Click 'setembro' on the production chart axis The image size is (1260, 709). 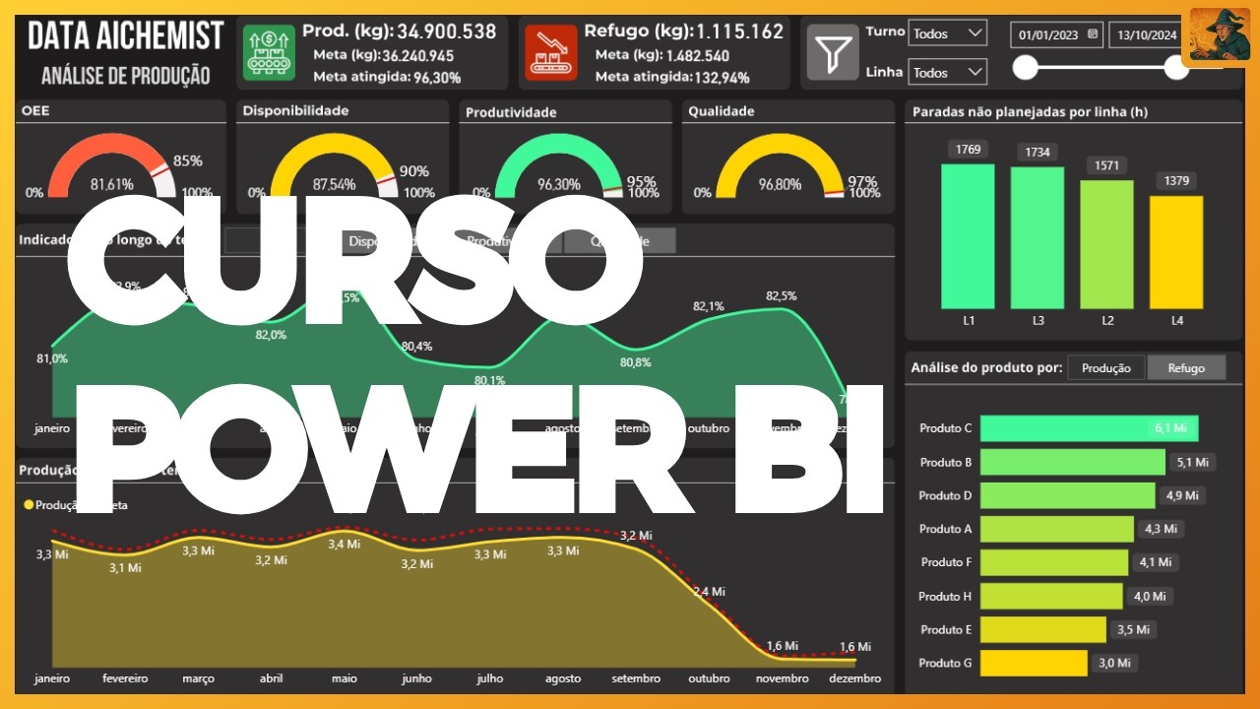636,678
